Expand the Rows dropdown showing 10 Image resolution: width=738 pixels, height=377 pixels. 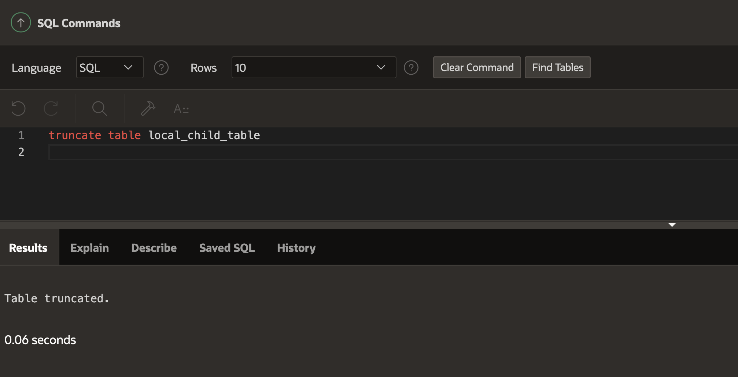click(x=314, y=67)
